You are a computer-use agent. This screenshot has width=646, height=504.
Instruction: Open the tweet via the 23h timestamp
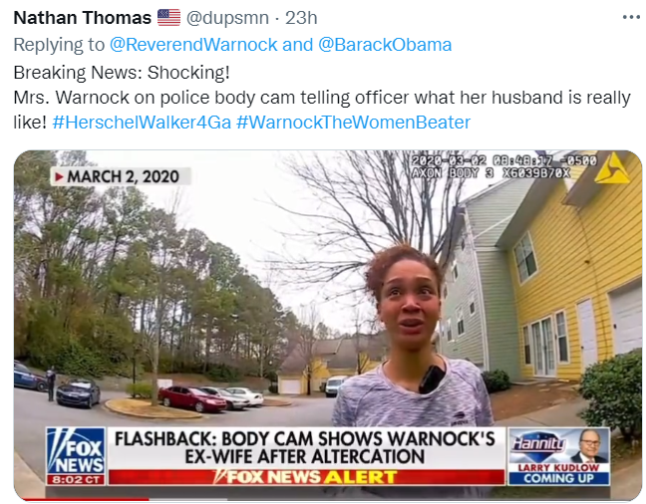pyautogui.click(x=301, y=18)
